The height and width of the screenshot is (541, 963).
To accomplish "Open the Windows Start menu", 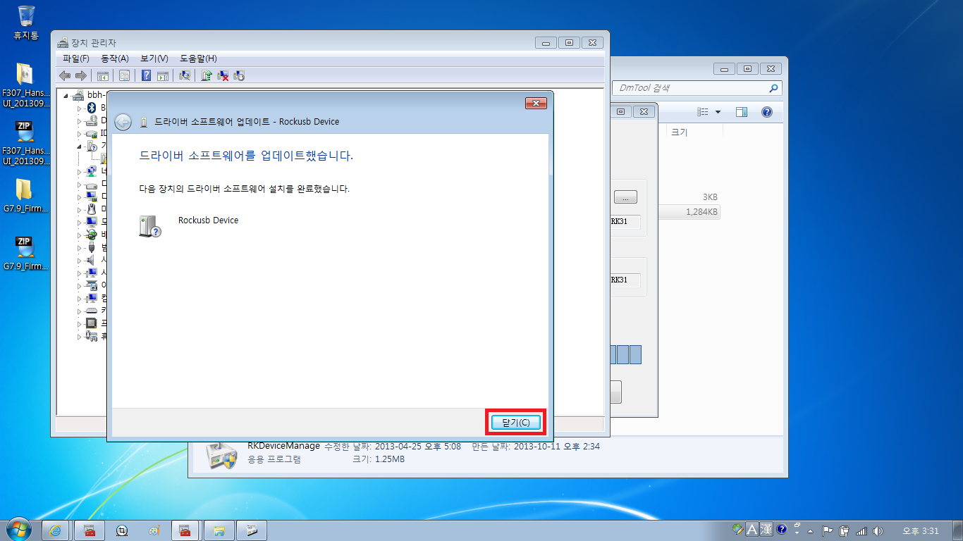I will (18, 529).
